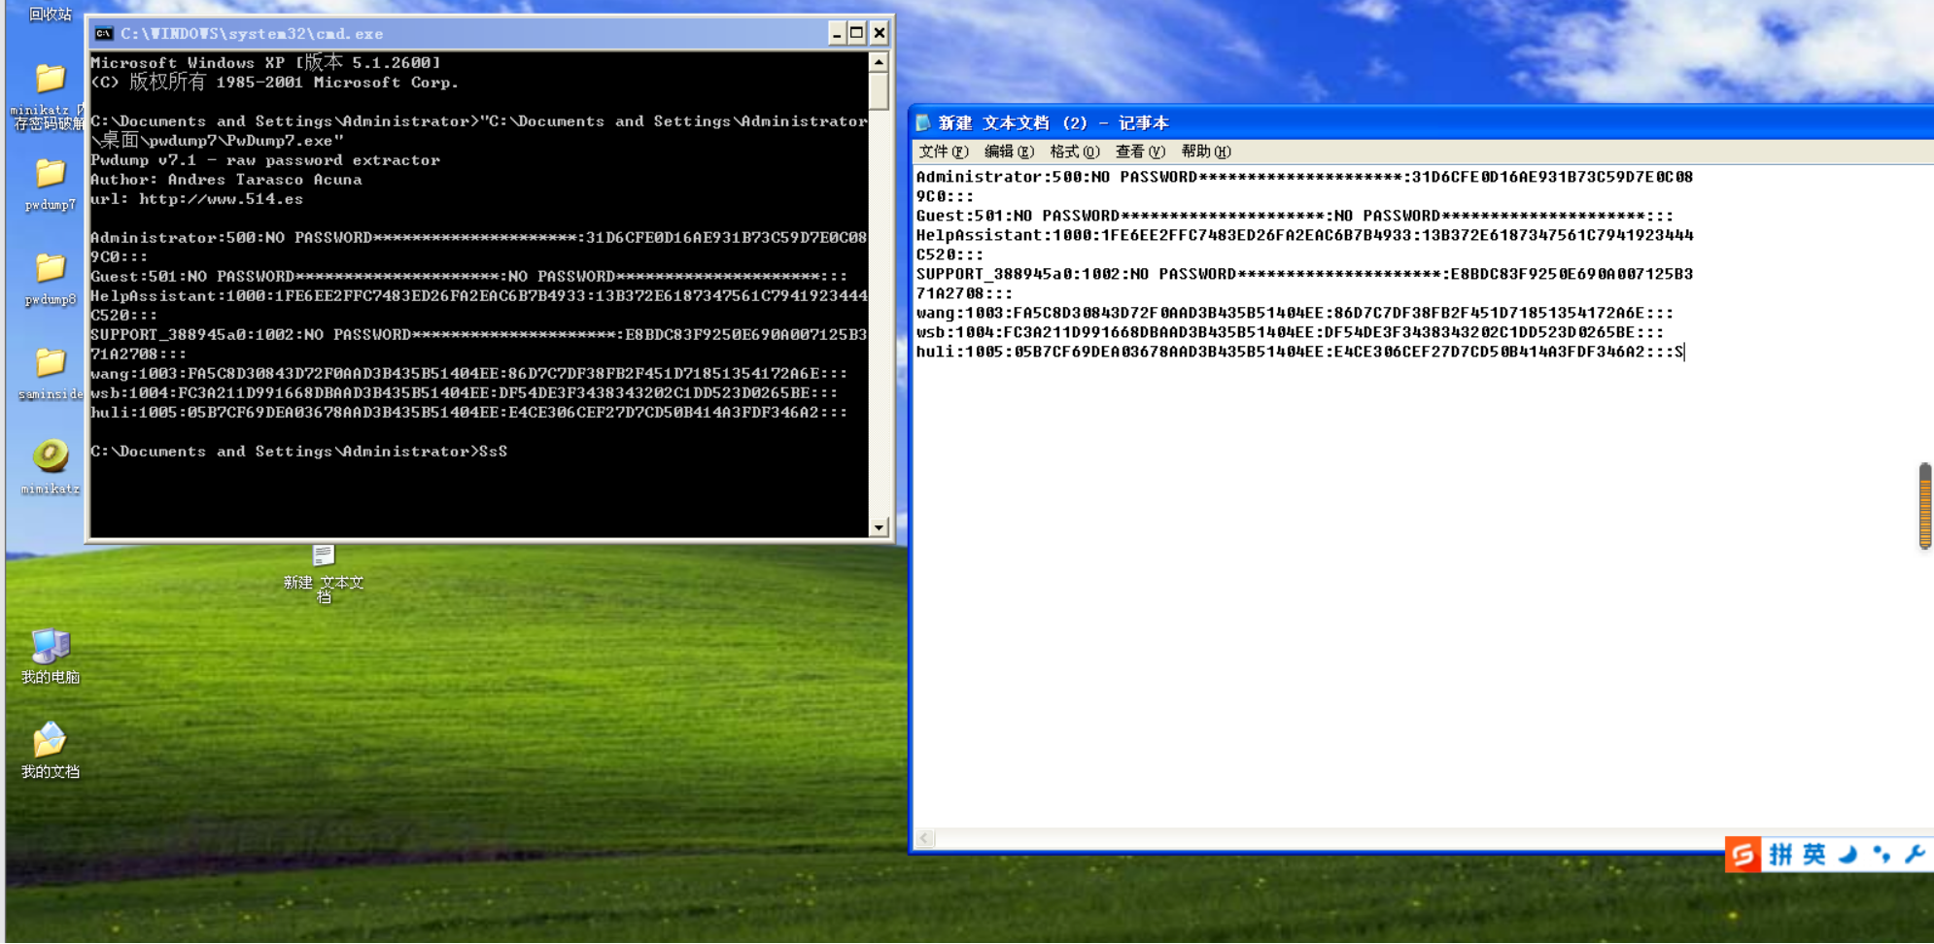Select the 回收站 recycle bin icon
The width and height of the screenshot is (1934, 944).
point(50,14)
